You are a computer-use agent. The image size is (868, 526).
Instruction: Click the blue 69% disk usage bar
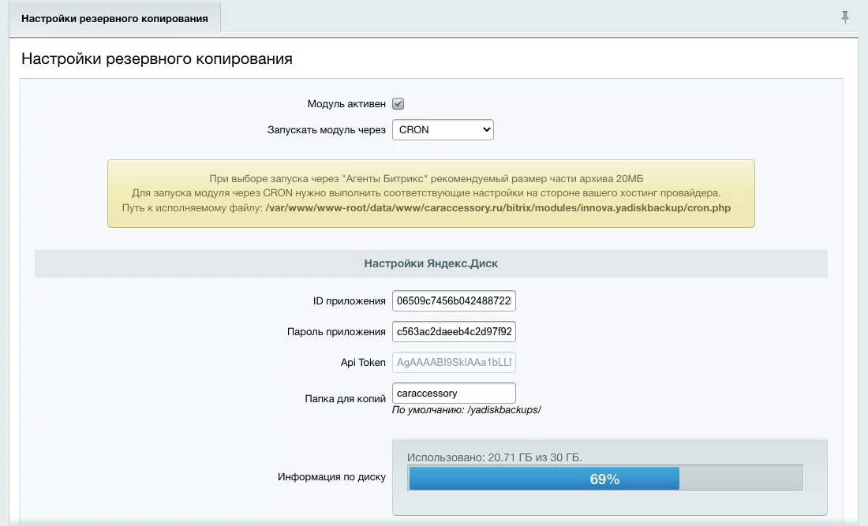[x=544, y=479]
